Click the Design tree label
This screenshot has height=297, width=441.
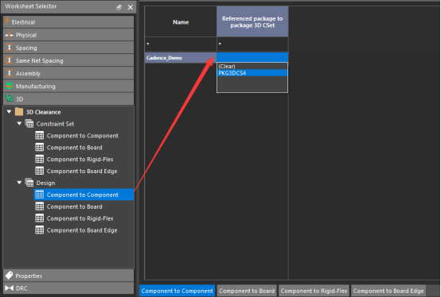(45, 183)
